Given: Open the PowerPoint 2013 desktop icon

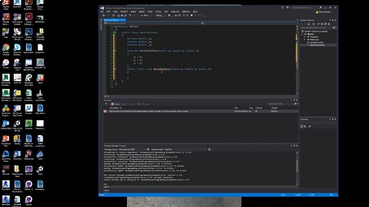Looking at the screenshot, I should (x=6, y=140).
